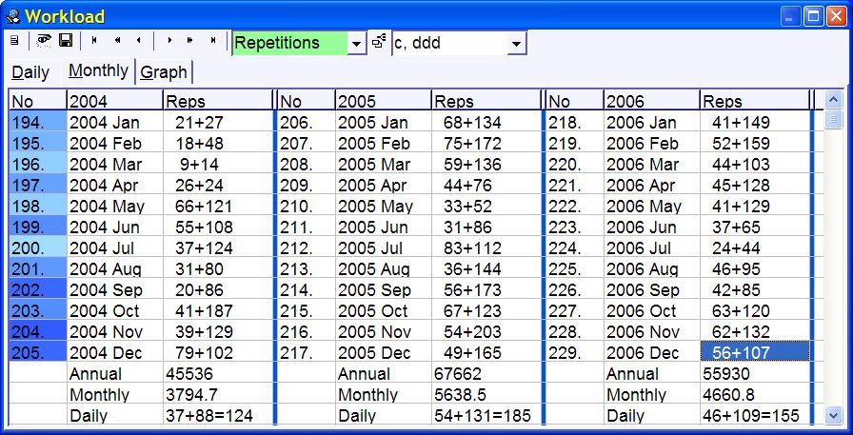Click the annual total 55930
Viewport: 853px width, 435px height.
click(x=755, y=373)
